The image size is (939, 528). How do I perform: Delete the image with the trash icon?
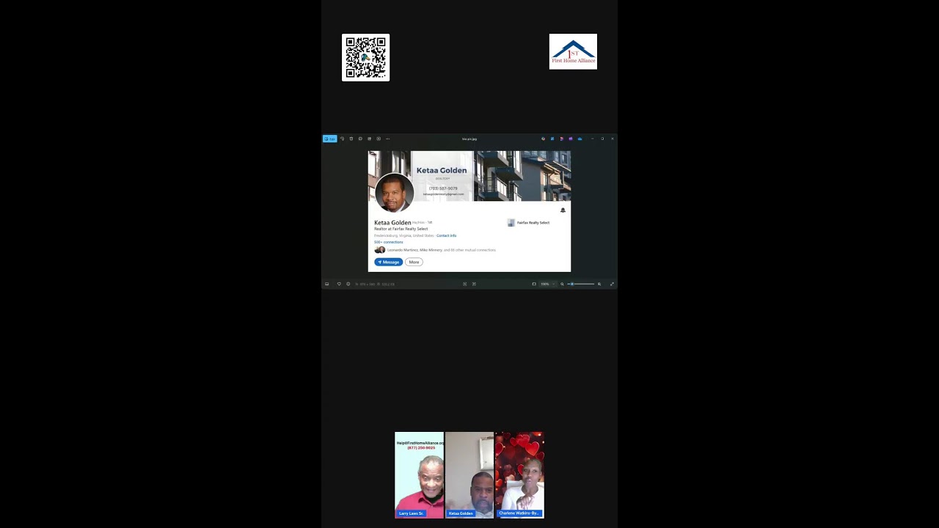(x=351, y=139)
